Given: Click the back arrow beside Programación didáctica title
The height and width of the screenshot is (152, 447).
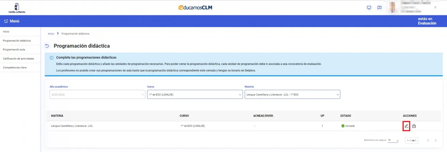Looking at the screenshot, I should [x=47, y=46].
